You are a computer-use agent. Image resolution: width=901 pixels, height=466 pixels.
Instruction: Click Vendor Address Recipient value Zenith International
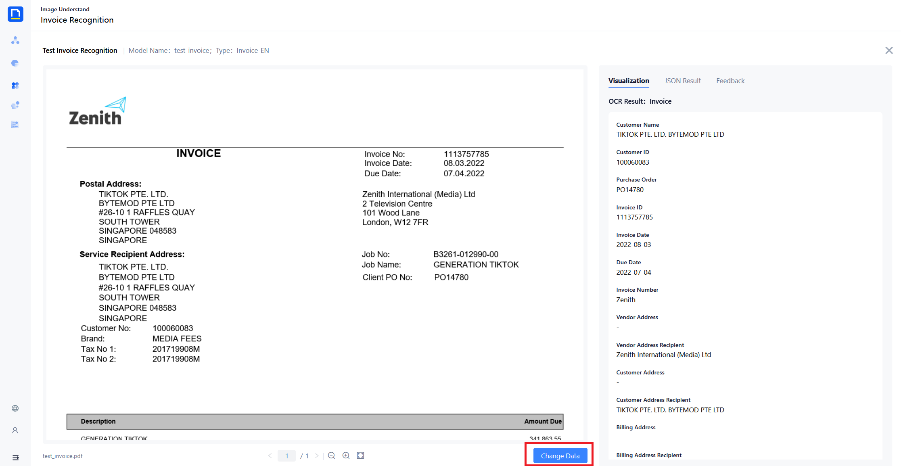(x=663, y=355)
